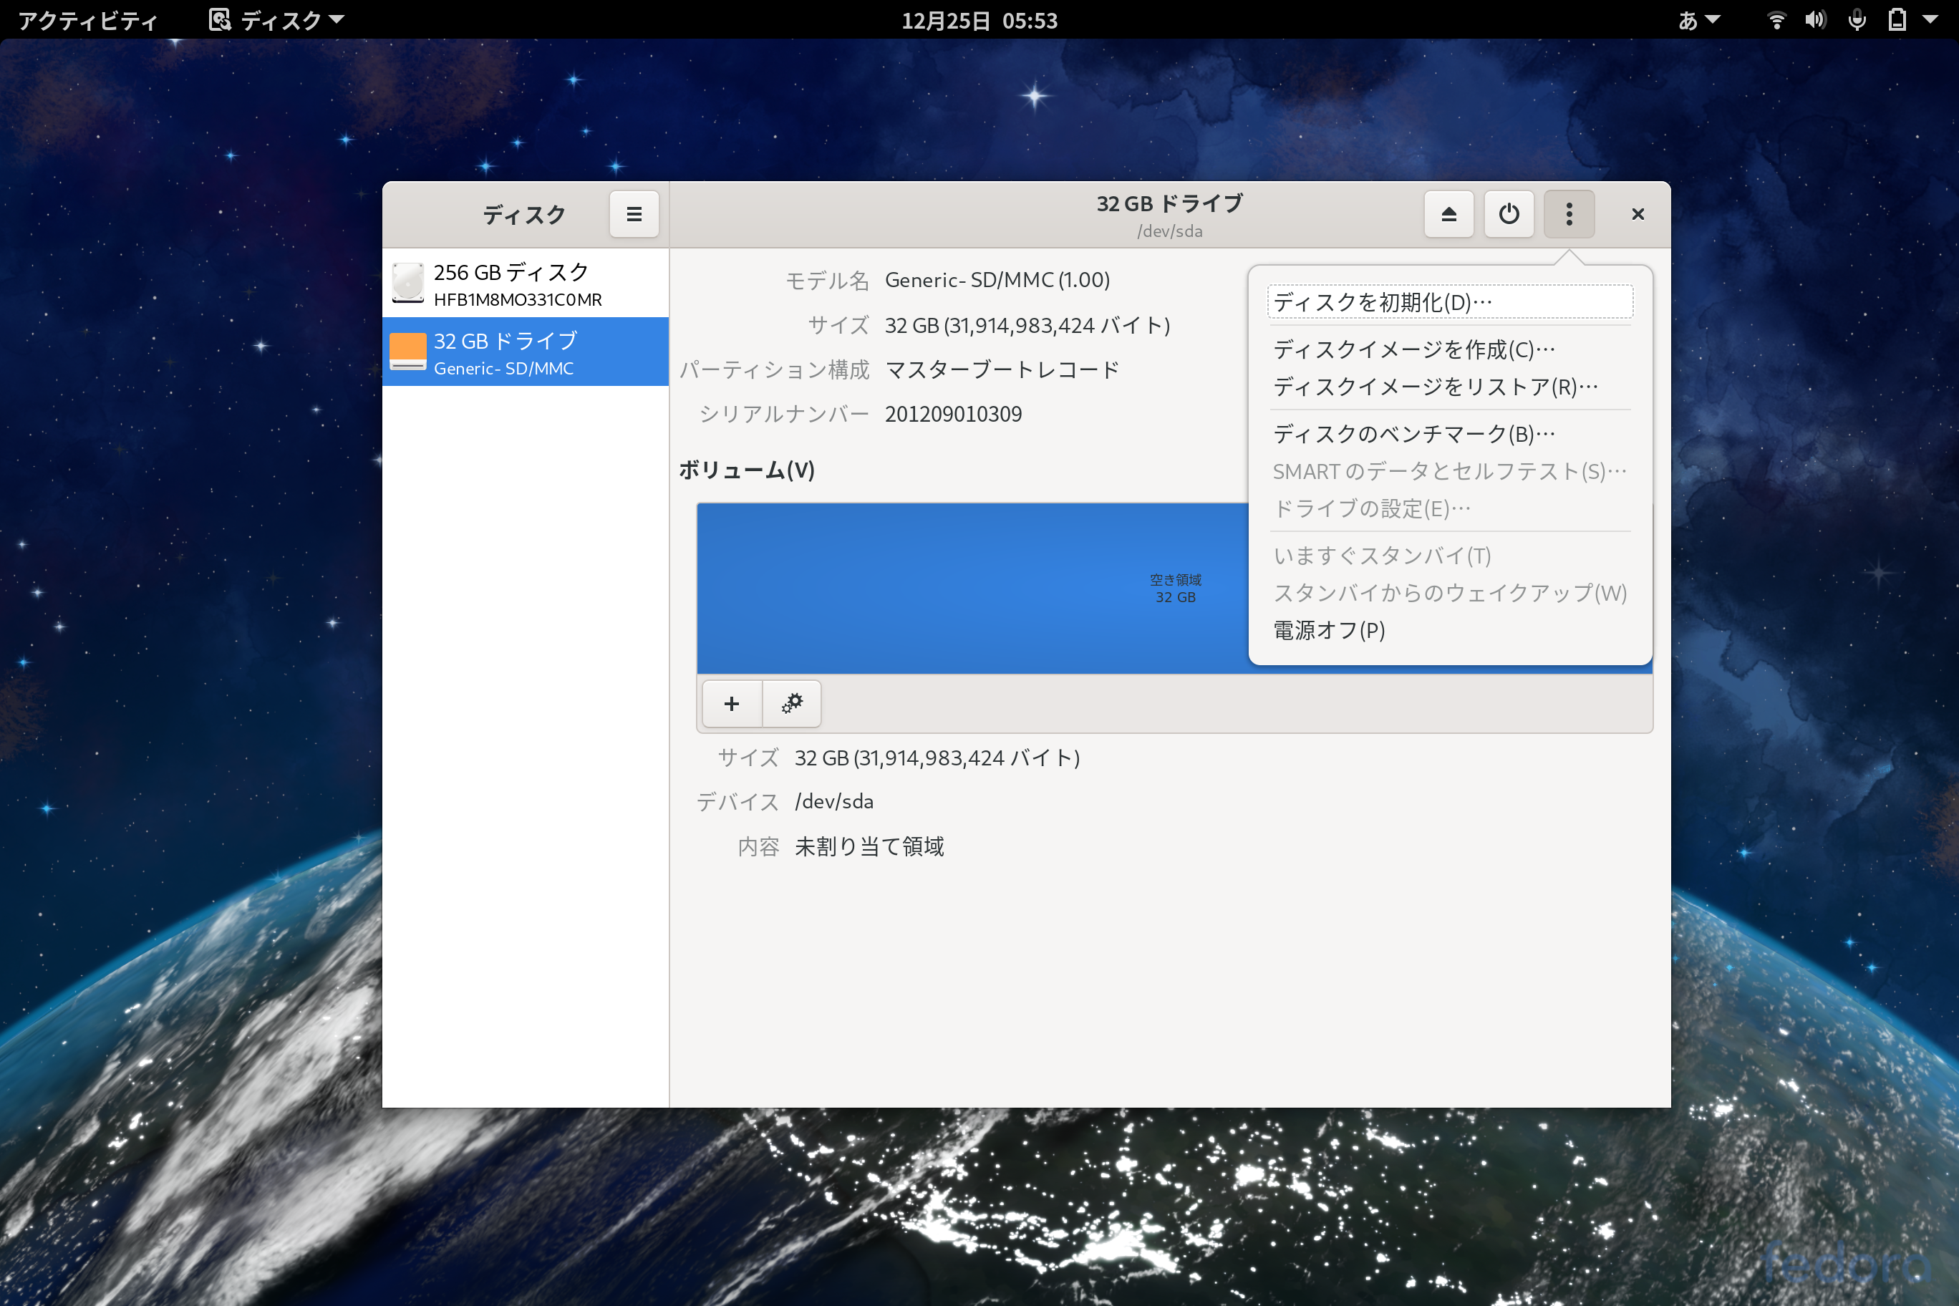This screenshot has width=1959, height=1306.
Task: Click the 256 GB disk icon in sidebar
Action: coord(409,284)
